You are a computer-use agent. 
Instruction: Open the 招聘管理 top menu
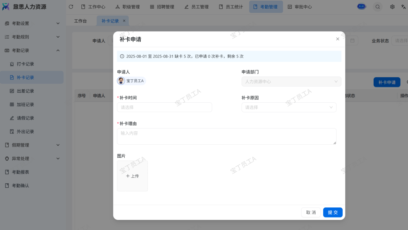click(162, 7)
